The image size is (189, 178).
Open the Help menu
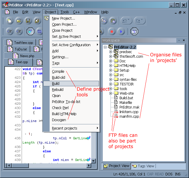[105, 12]
